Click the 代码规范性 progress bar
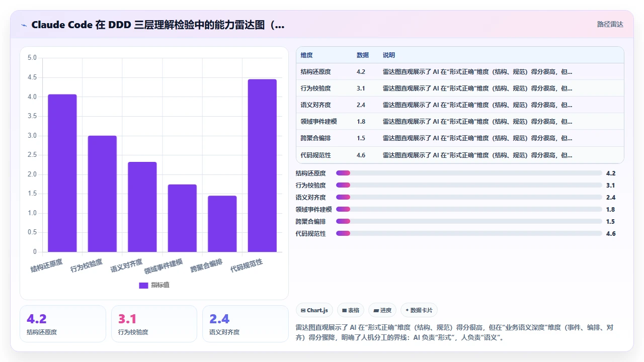644x362 pixels. [x=469, y=233]
